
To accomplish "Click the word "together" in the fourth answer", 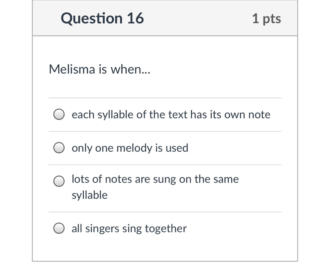I will (166, 228).
